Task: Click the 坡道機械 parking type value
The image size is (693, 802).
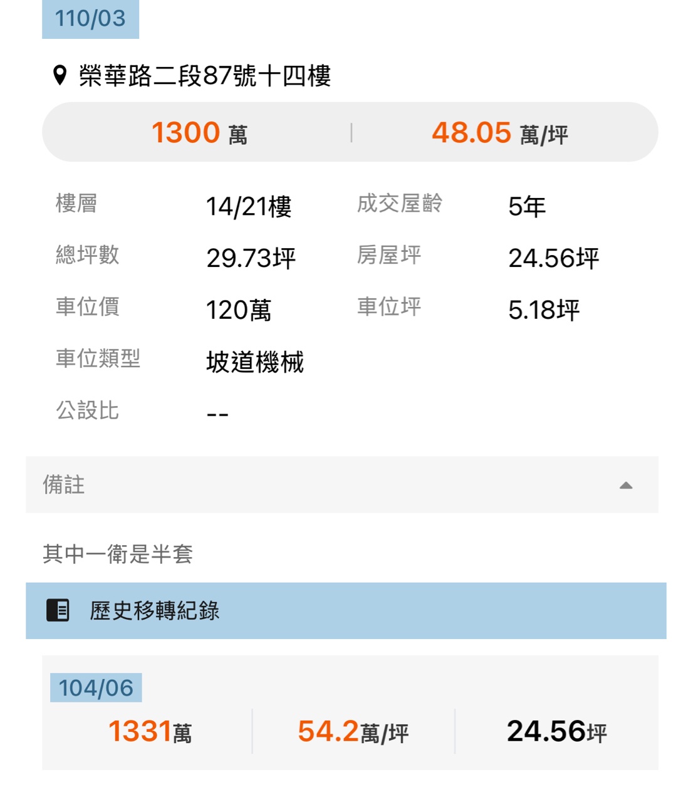Action: (255, 362)
